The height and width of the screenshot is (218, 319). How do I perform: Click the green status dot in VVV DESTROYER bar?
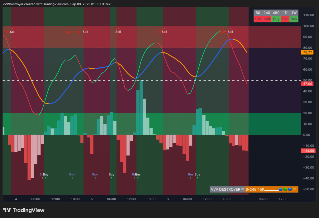coord(285,189)
